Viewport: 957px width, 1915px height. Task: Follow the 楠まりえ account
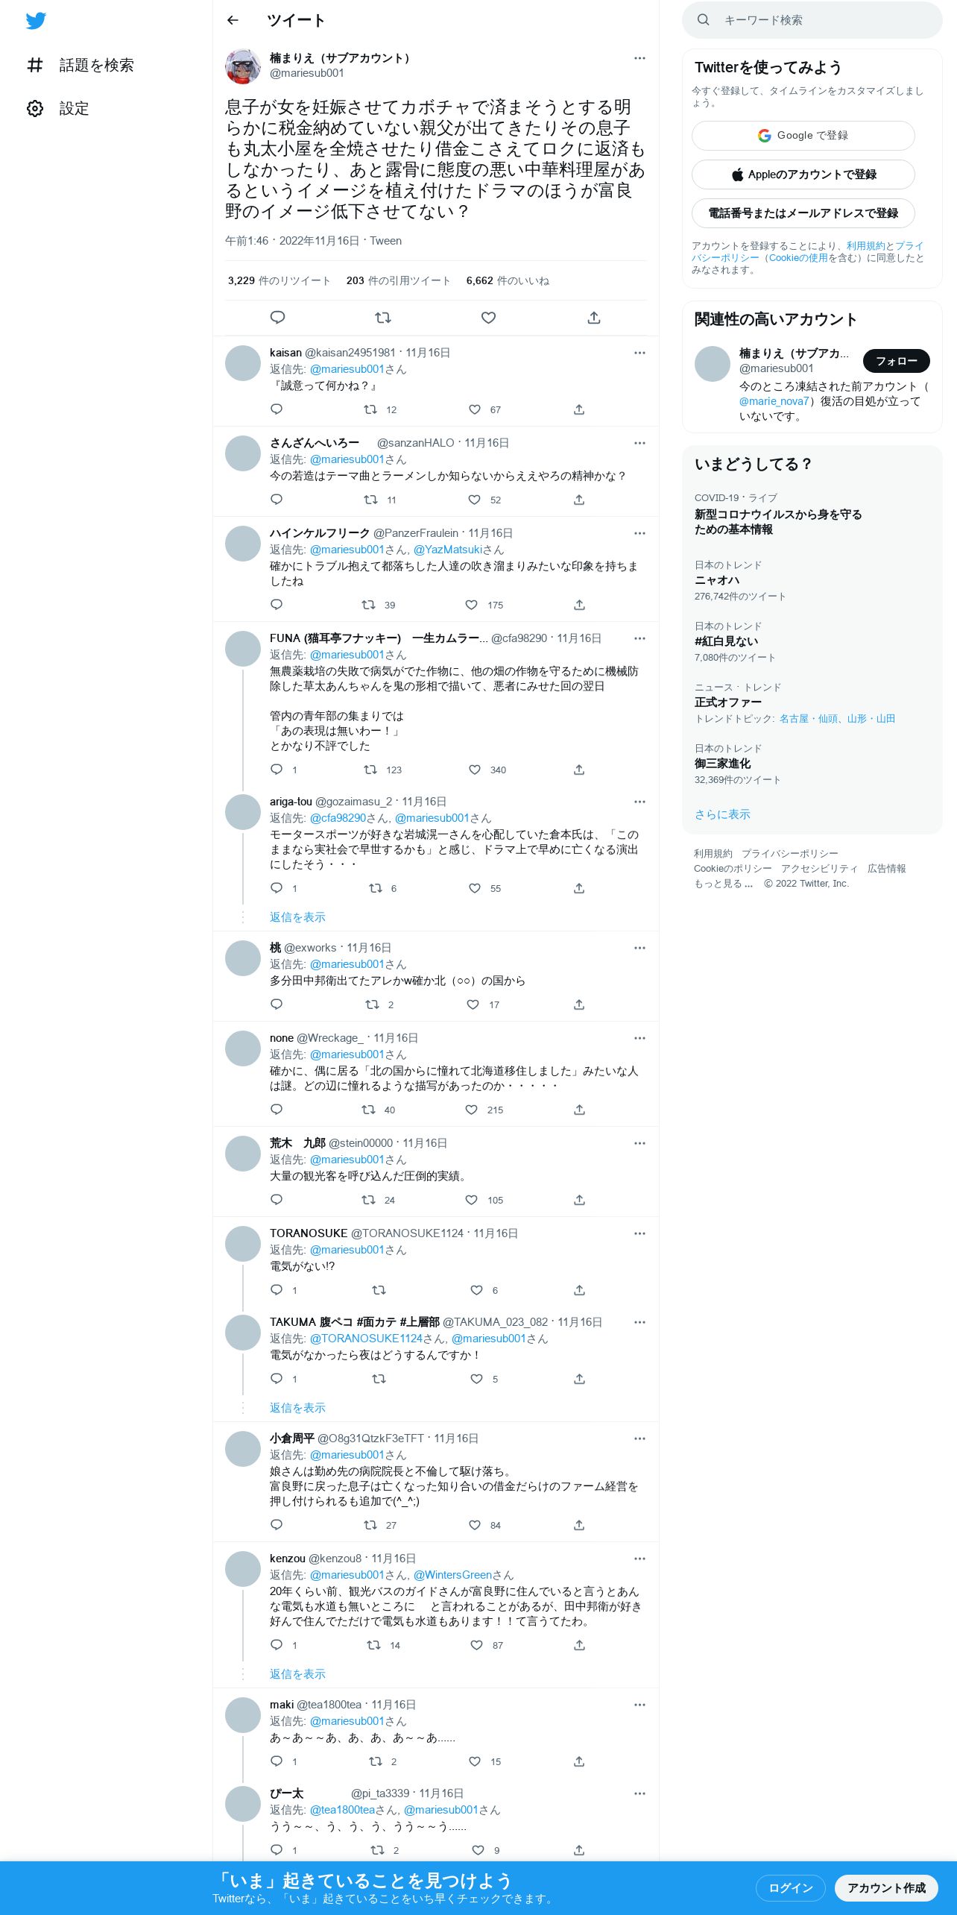897,361
